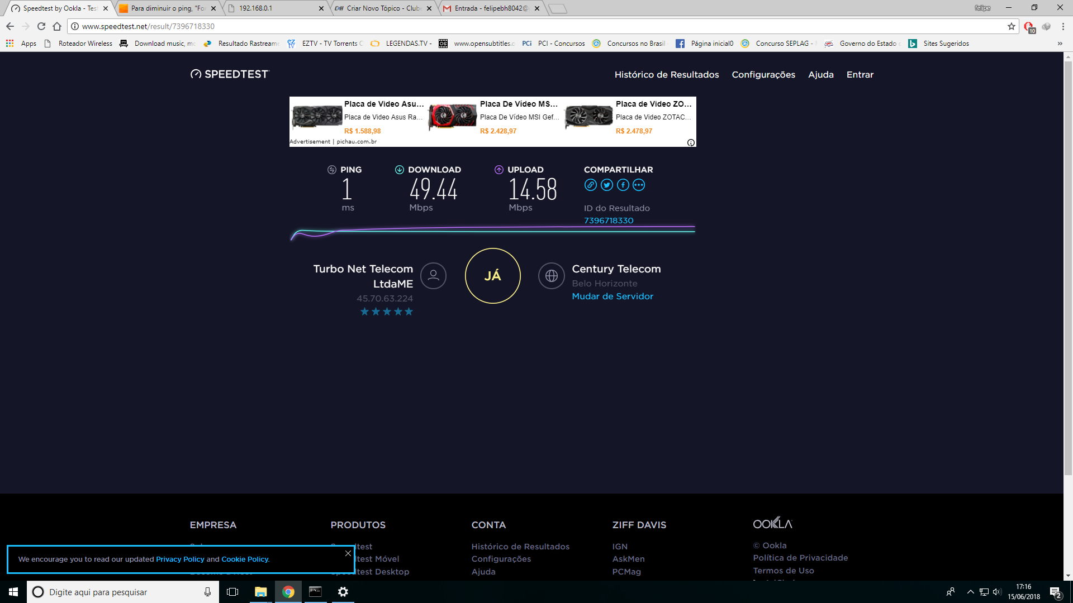The height and width of the screenshot is (603, 1073).
Task: Click the address bar URL
Action: pyautogui.click(x=148, y=26)
